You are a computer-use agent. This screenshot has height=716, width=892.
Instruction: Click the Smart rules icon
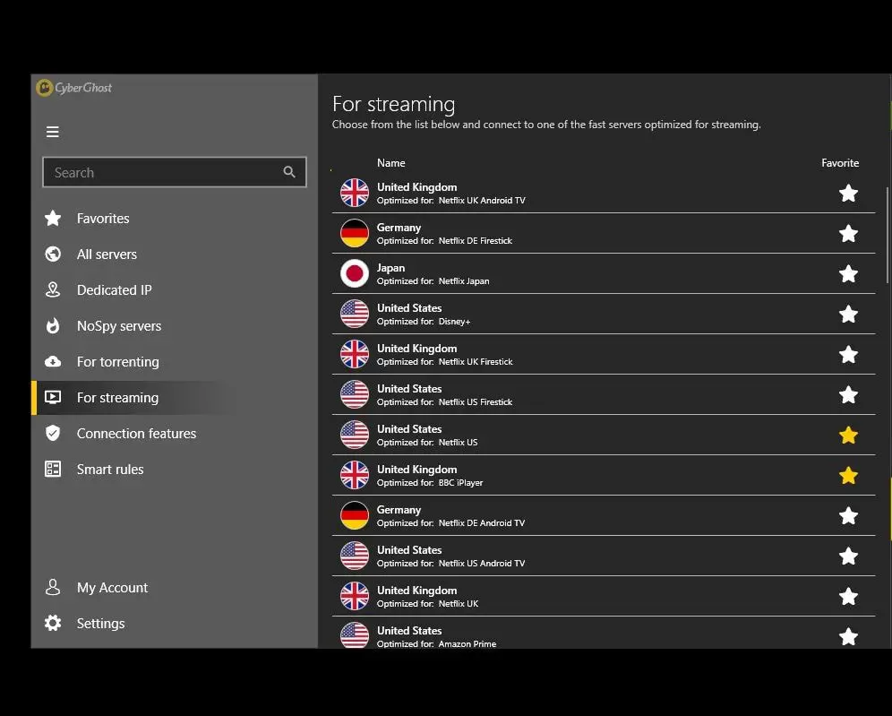(x=53, y=469)
